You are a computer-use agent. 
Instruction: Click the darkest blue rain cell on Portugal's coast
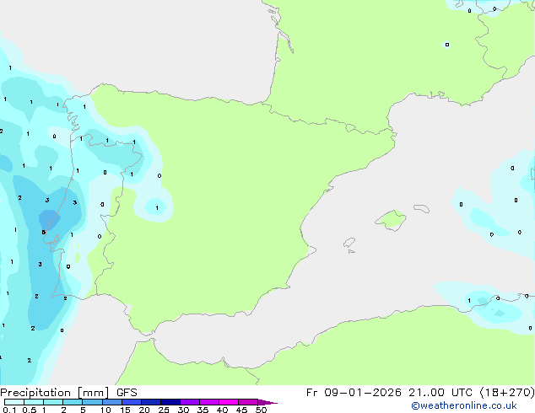pos(49,219)
